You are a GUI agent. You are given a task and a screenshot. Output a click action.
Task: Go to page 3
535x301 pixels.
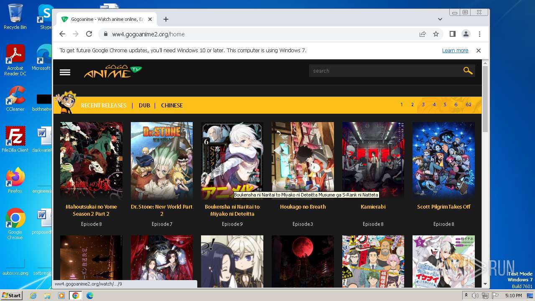423,105
